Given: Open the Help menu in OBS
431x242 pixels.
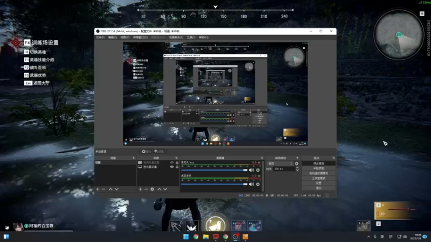Looking at the screenshot, I should (x=204, y=37).
